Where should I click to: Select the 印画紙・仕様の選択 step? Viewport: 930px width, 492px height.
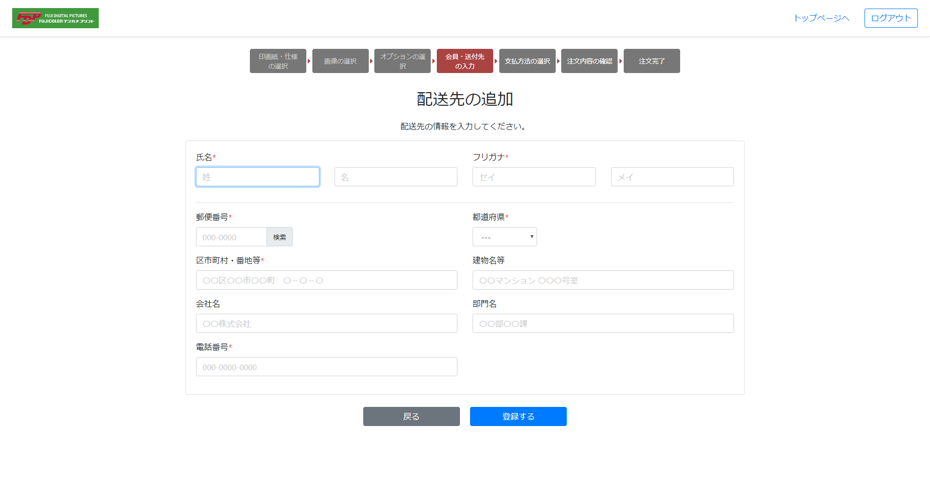point(278,61)
